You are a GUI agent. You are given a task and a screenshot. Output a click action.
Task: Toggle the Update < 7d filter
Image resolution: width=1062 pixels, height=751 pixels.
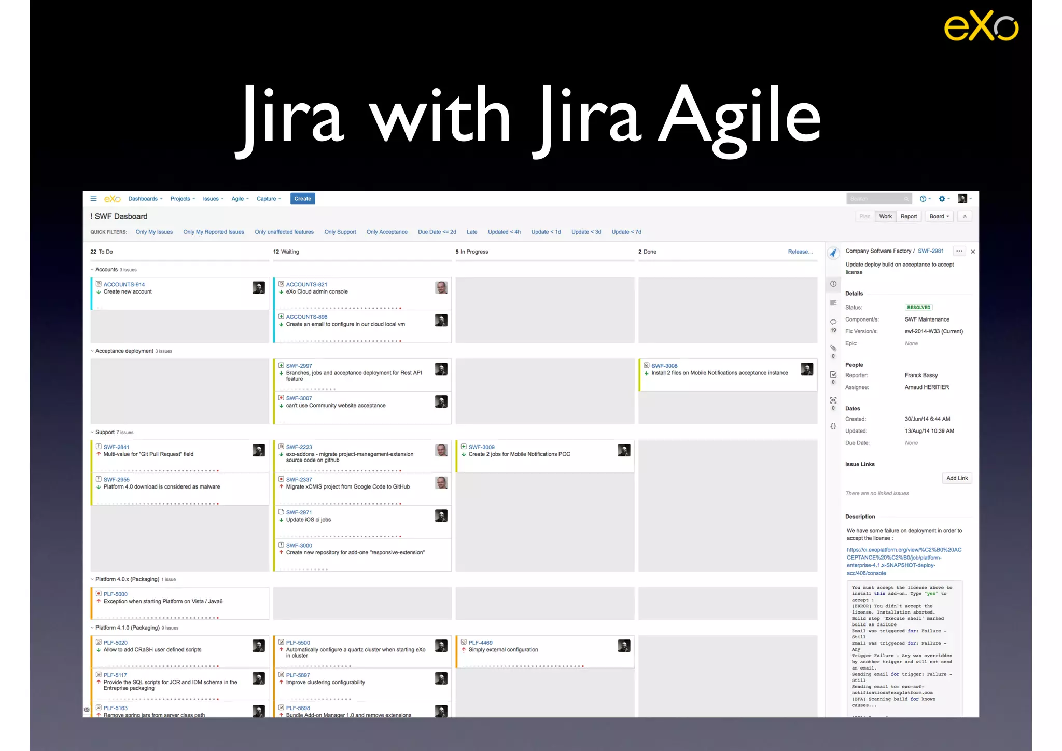point(626,232)
